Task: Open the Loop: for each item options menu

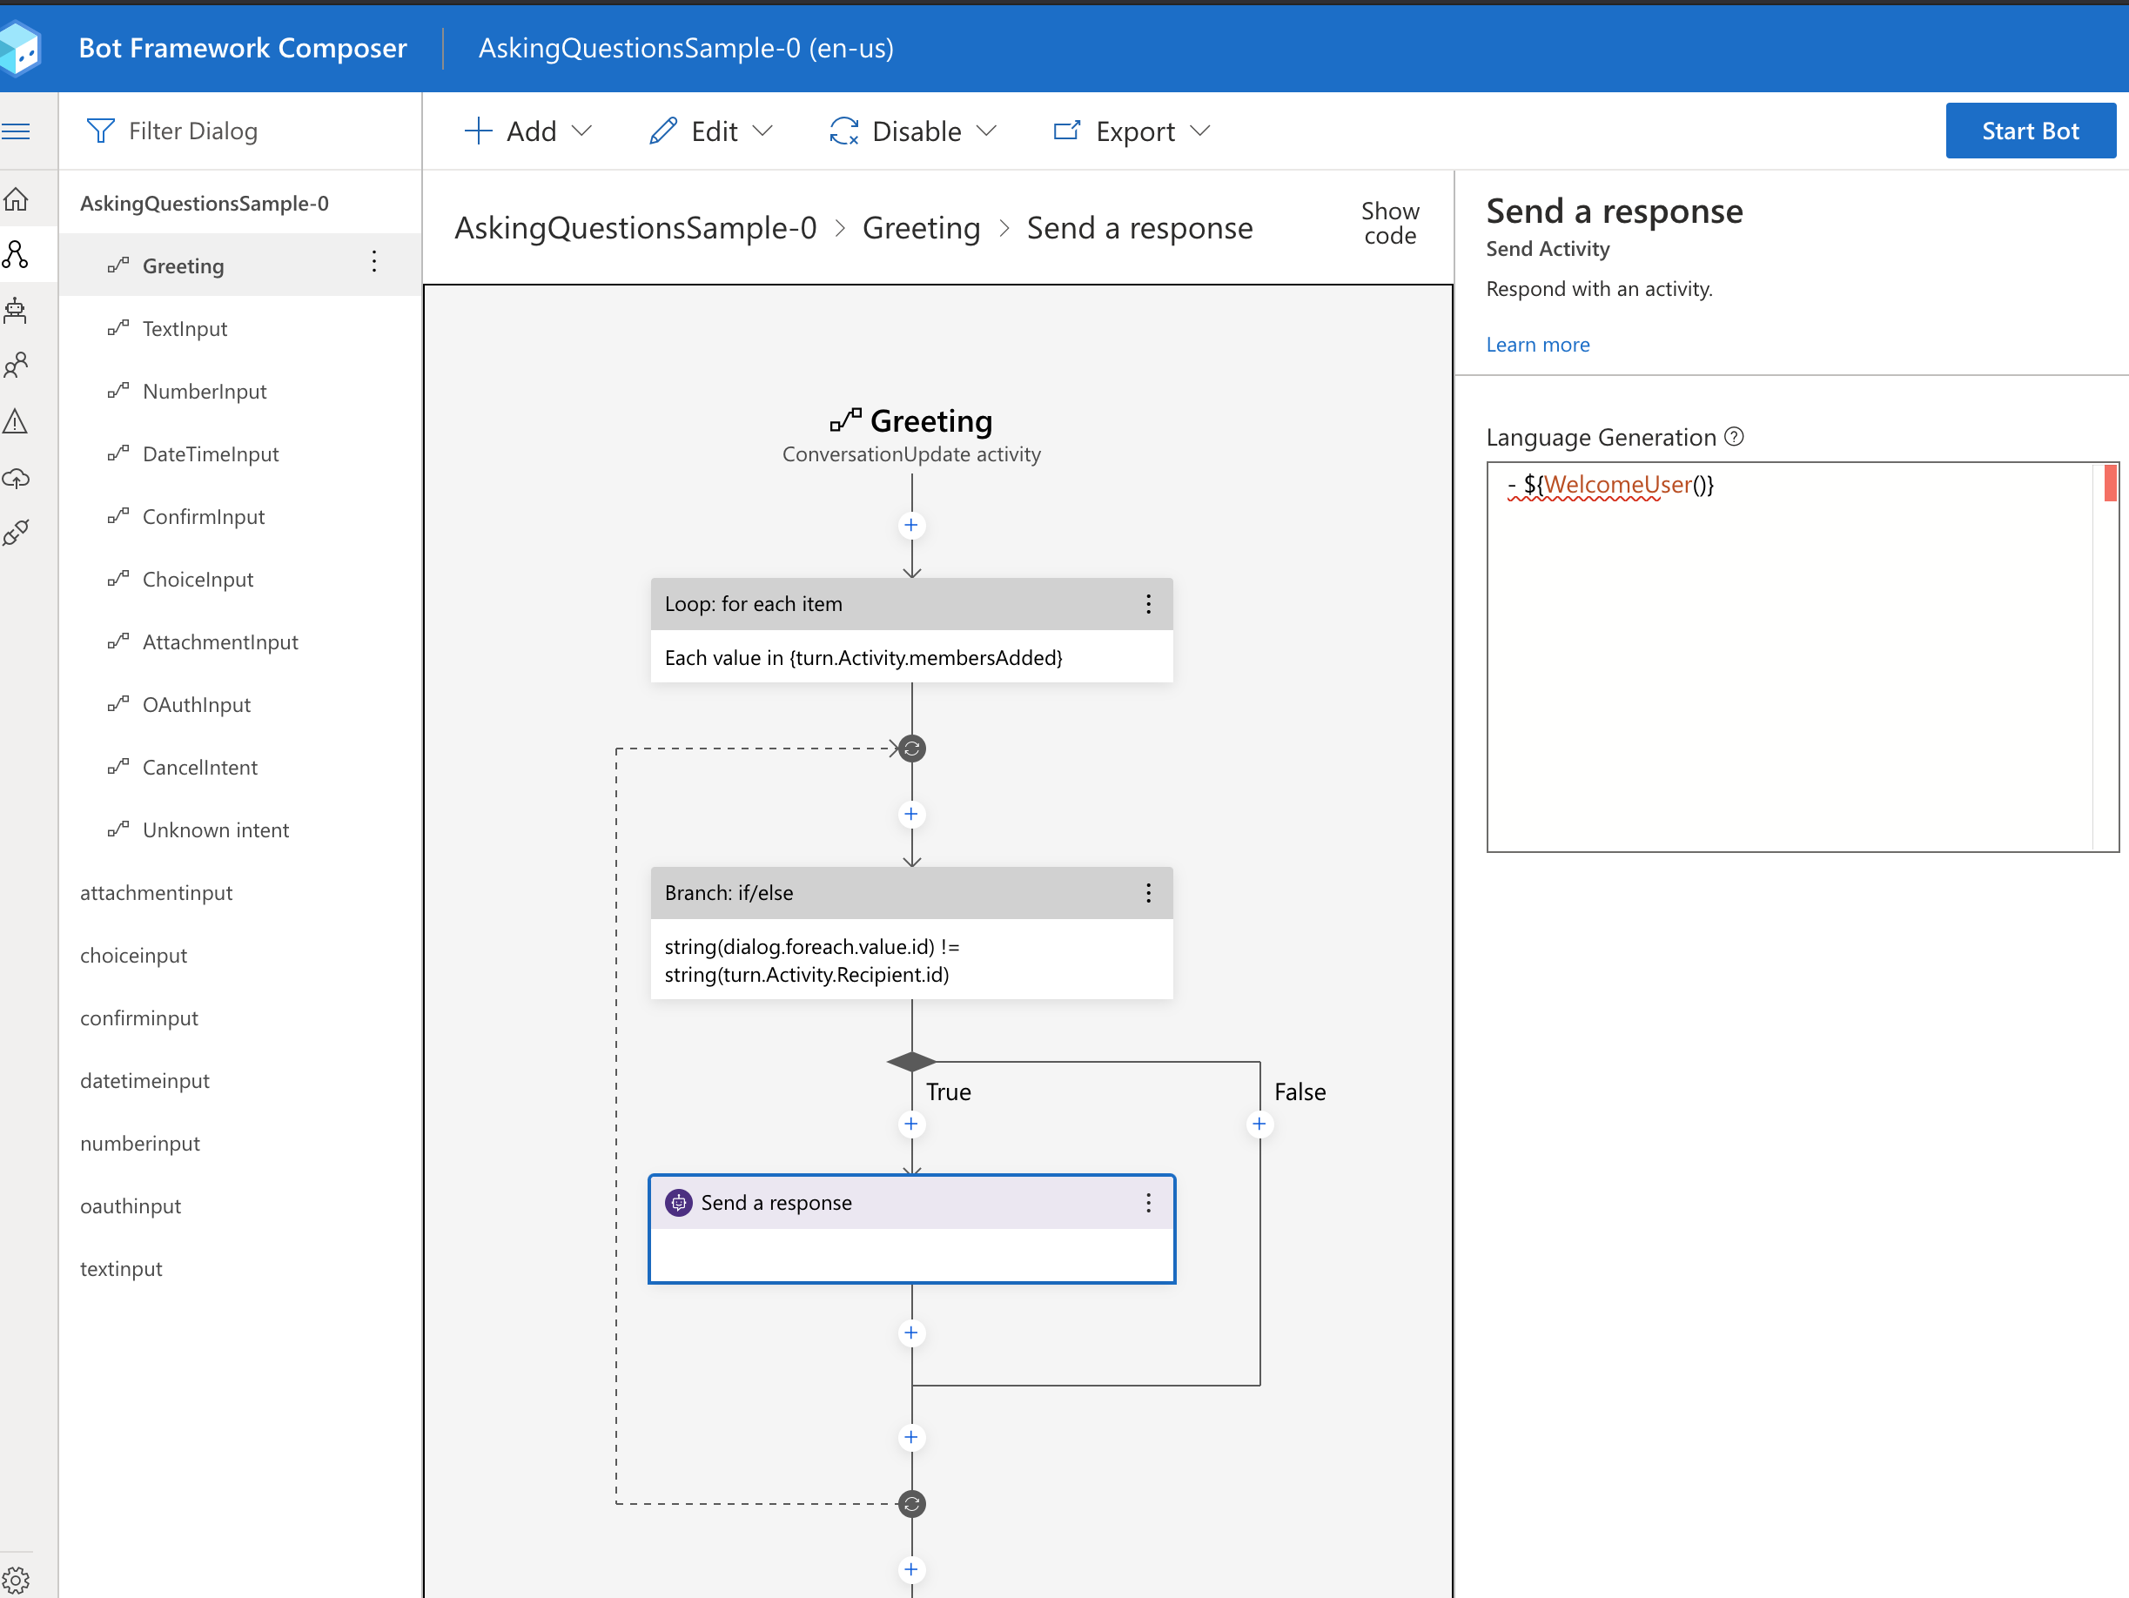Action: click(1148, 603)
